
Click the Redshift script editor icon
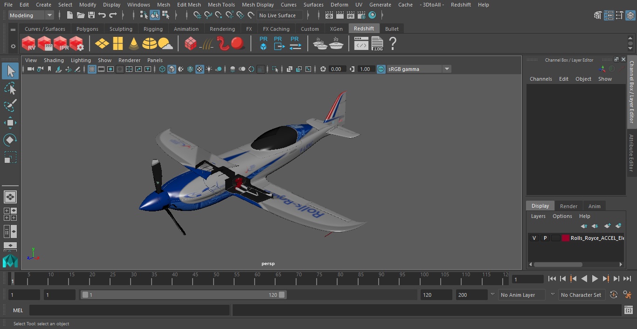point(361,44)
